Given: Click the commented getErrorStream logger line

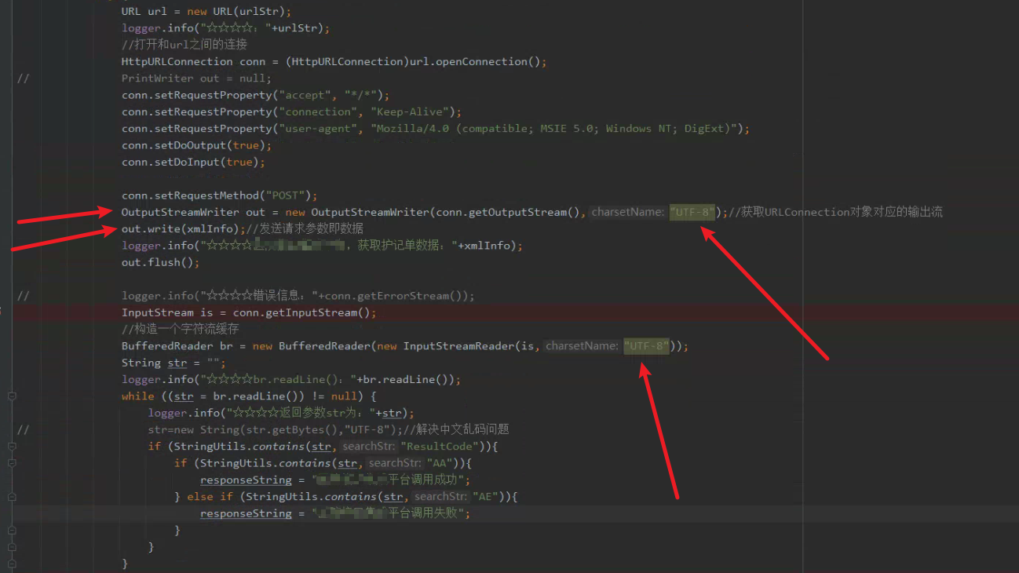Looking at the screenshot, I should [x=298, y=296].
